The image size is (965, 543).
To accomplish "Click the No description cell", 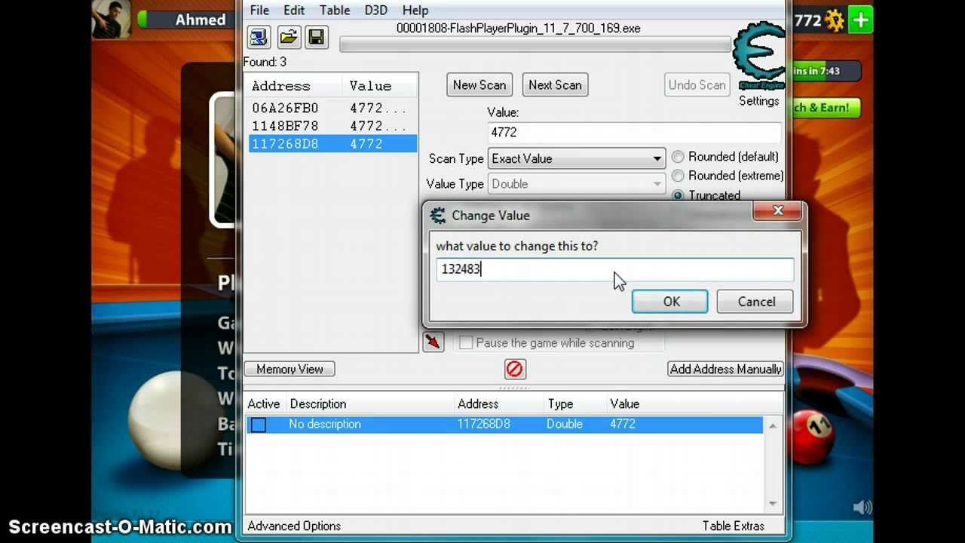I will pyautogui.click(x=325, y=425).
